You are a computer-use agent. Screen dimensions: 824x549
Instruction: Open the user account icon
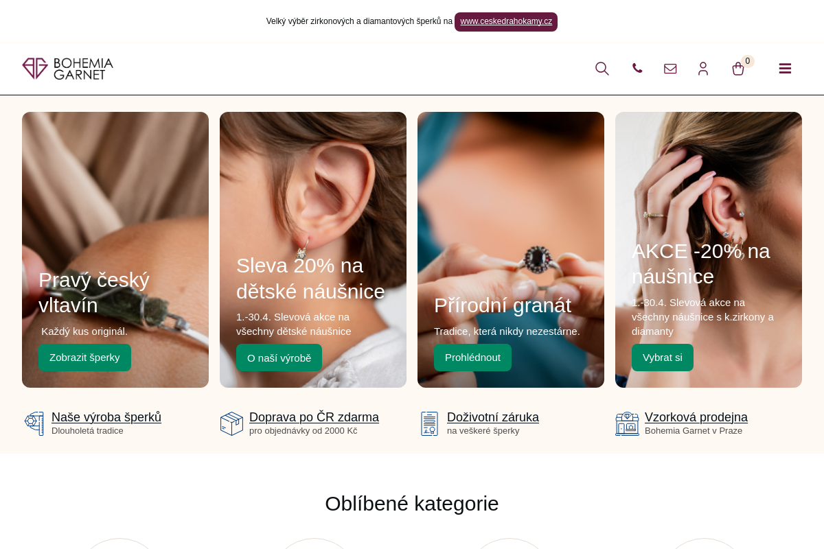click(703, 69)
